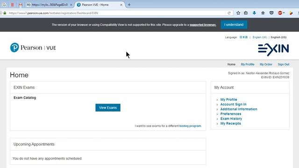
Task: Open the Adblock Plus dropdown icon
Action: click(x=281, y=13)
